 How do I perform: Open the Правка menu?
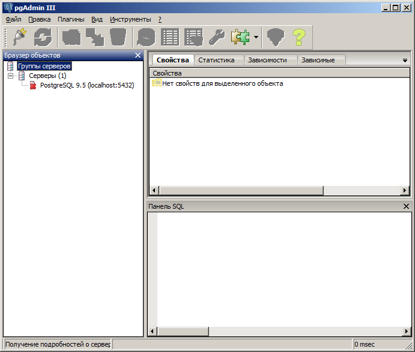[x=40, y=19]
